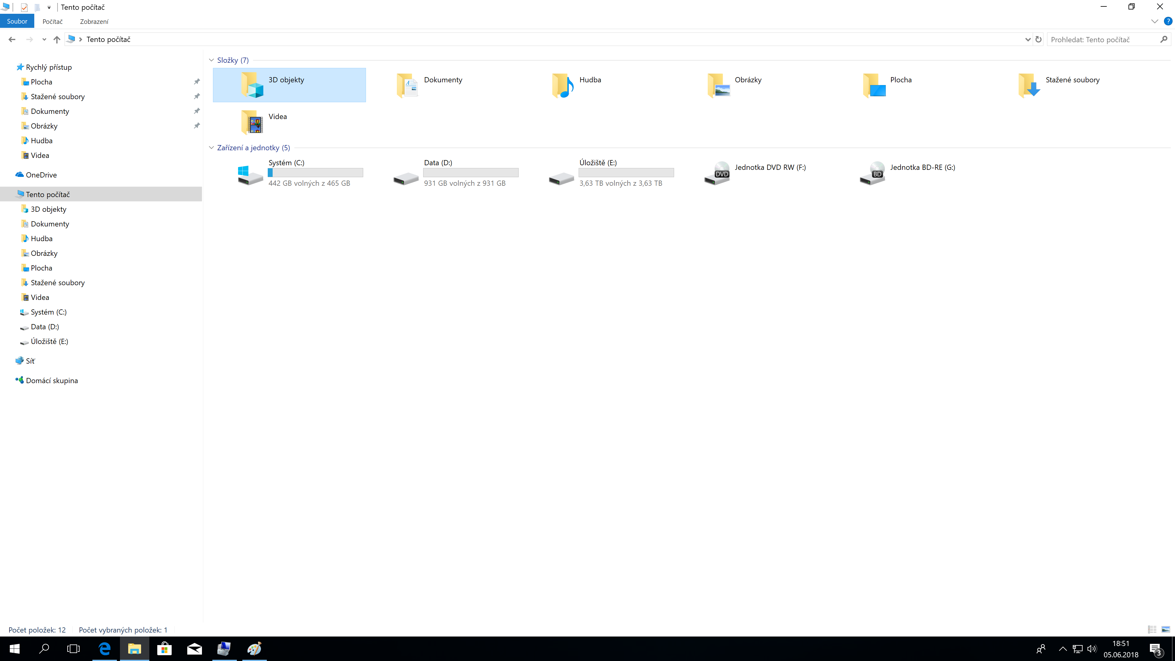Viewport: 1175px width, 661px height.
Task: Click the up arrow navigation icon
Action: point(57,39)
